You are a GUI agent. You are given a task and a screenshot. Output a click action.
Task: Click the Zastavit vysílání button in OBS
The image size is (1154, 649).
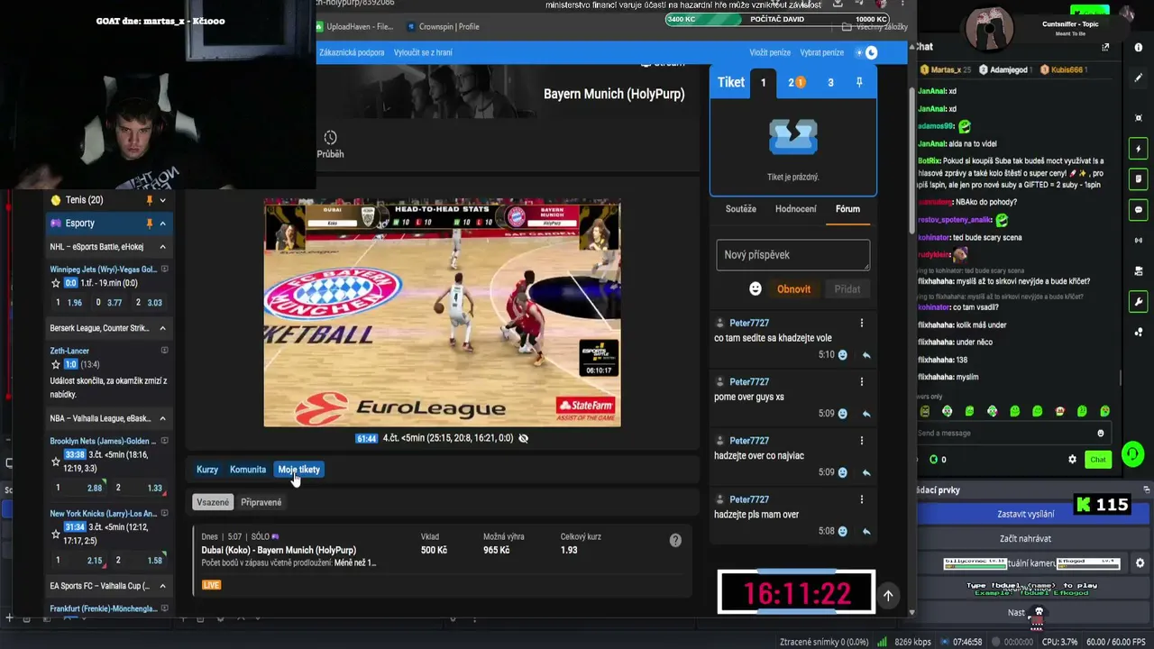click(1026, 515)
